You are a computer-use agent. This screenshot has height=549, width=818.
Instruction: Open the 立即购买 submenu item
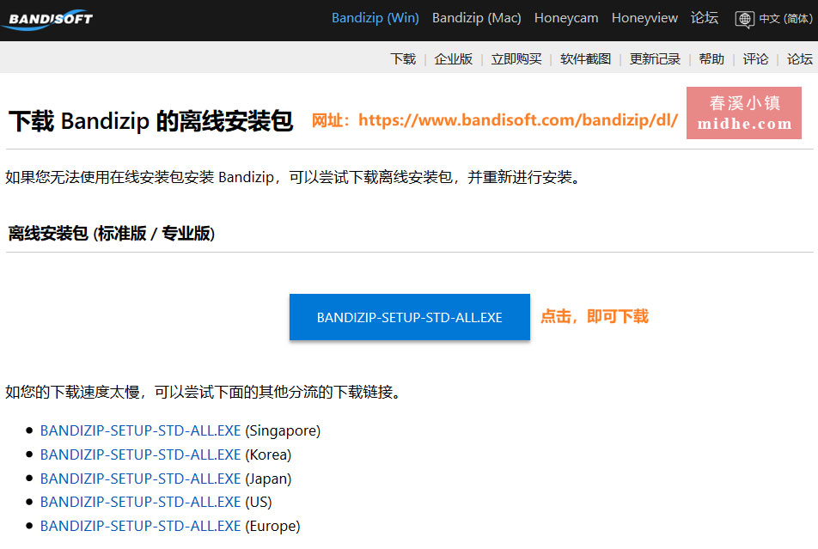point(516,59)
